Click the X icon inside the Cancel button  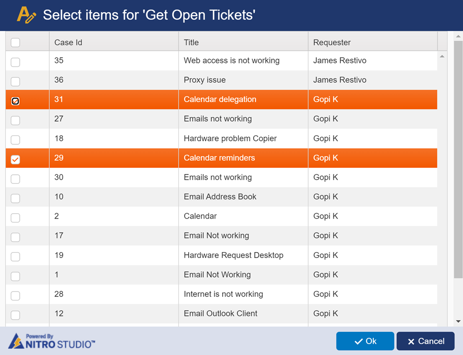pos(413,341)
